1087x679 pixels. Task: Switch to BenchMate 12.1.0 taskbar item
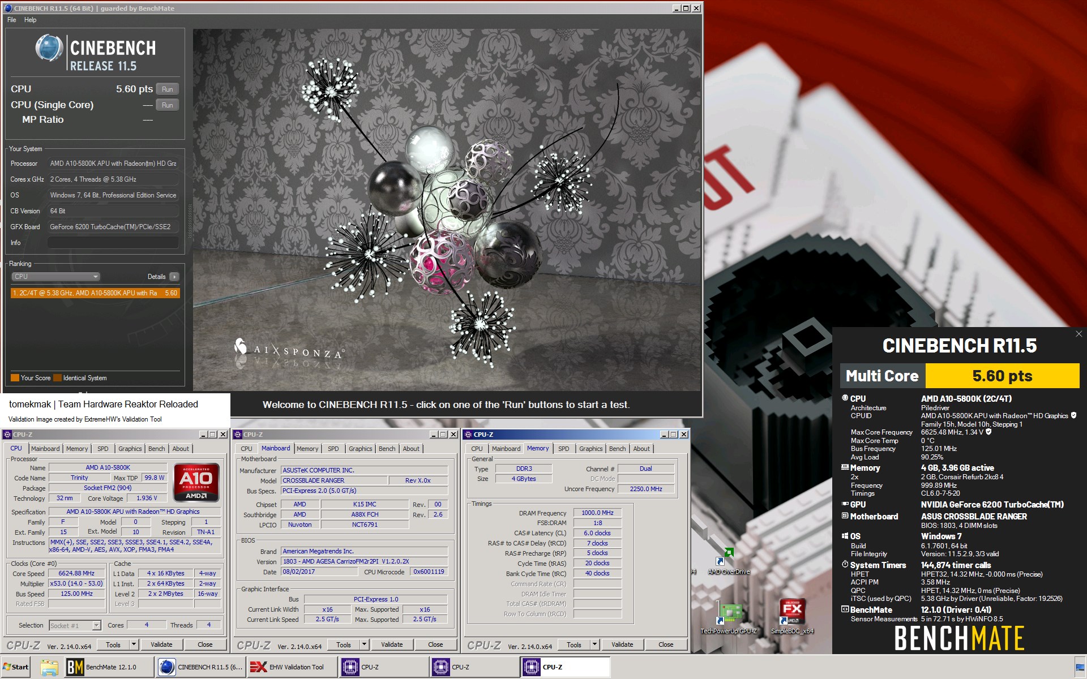[x=109, y=667]
